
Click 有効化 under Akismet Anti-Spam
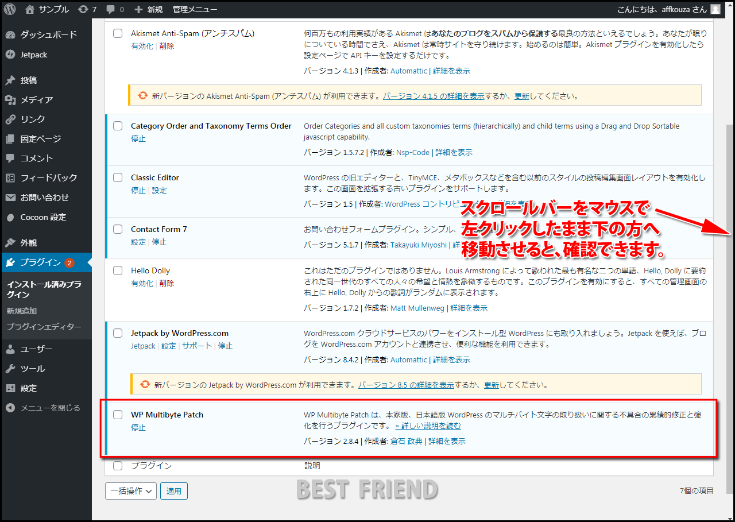pos(142,46)
